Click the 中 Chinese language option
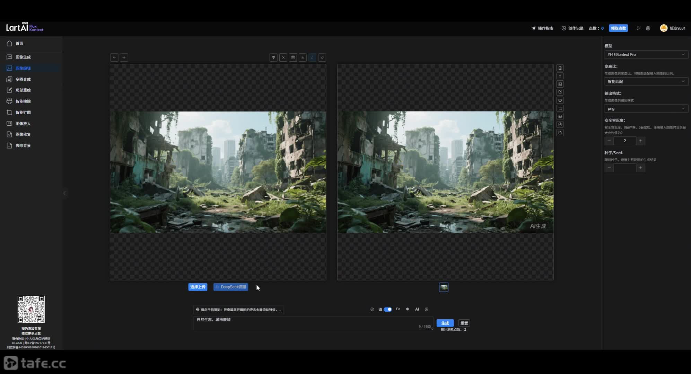This screenshot has width=691, height=374. coord(408,309)
